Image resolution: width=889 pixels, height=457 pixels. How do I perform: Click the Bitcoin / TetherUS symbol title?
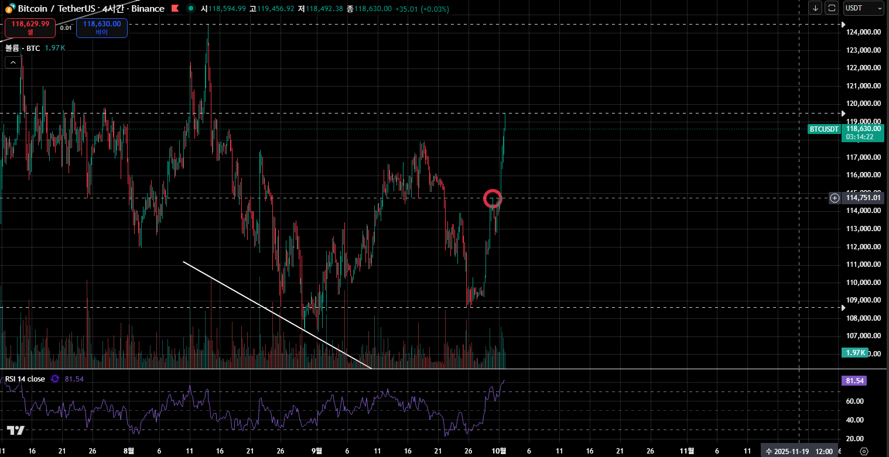[x=57, y=9]
